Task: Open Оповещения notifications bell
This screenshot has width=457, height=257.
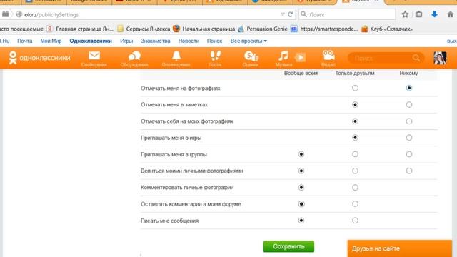Action: (x=176, y=59)
